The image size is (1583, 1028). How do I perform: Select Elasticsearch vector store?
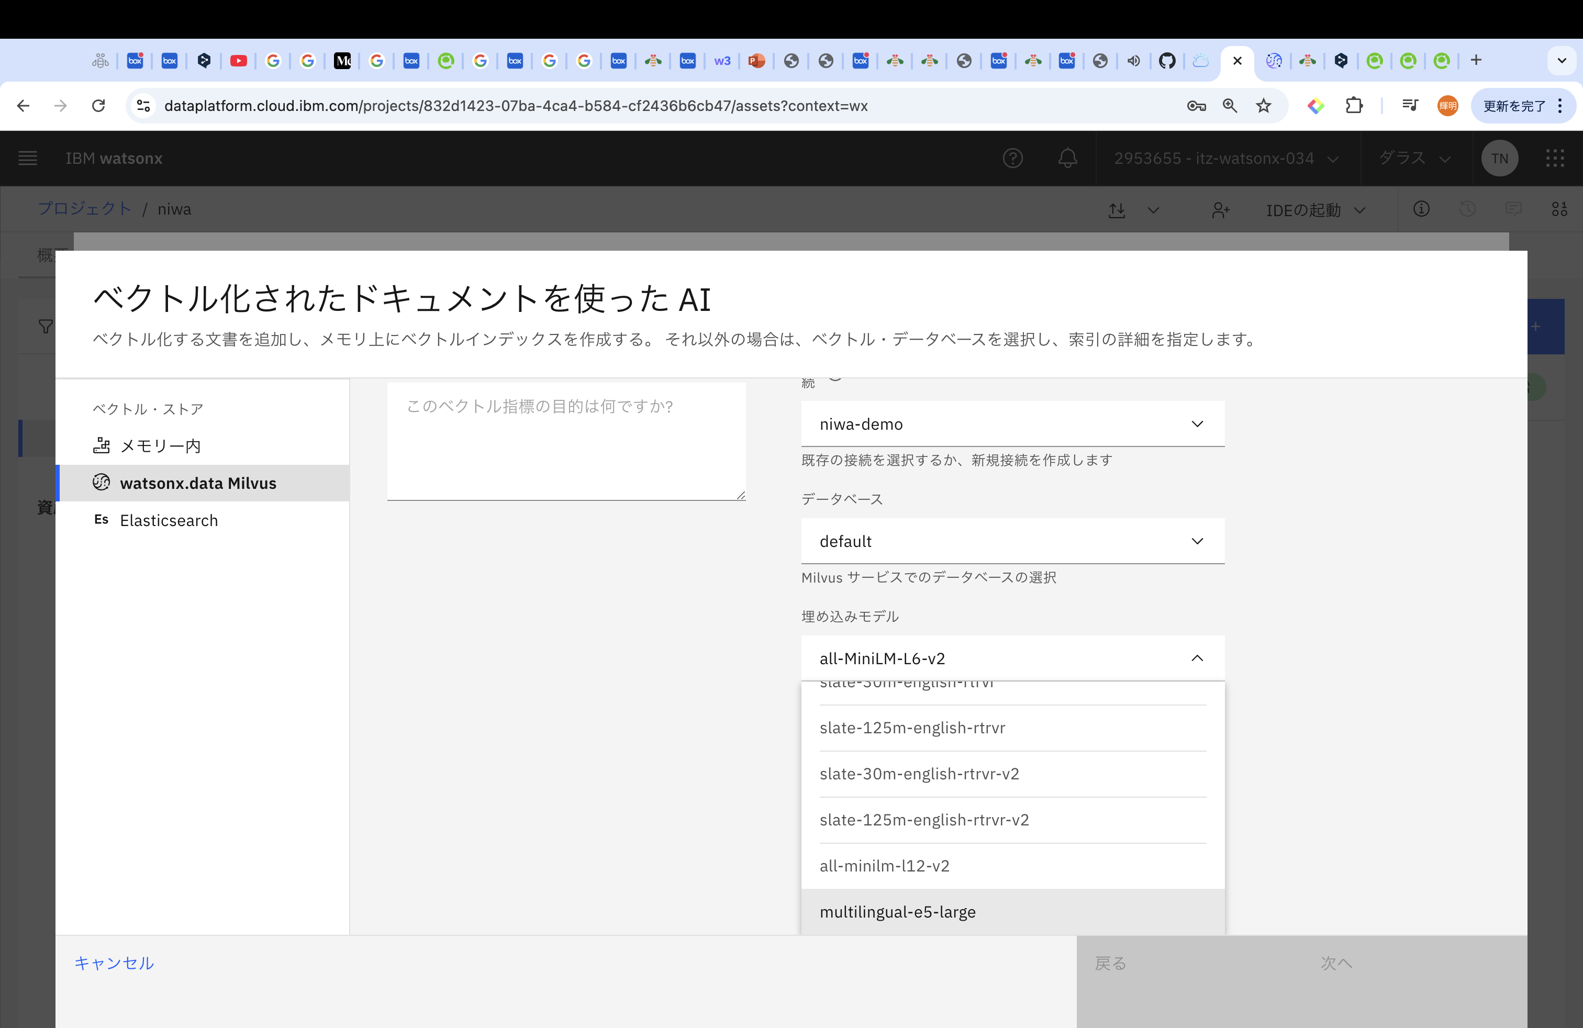[x=169, y=521]
